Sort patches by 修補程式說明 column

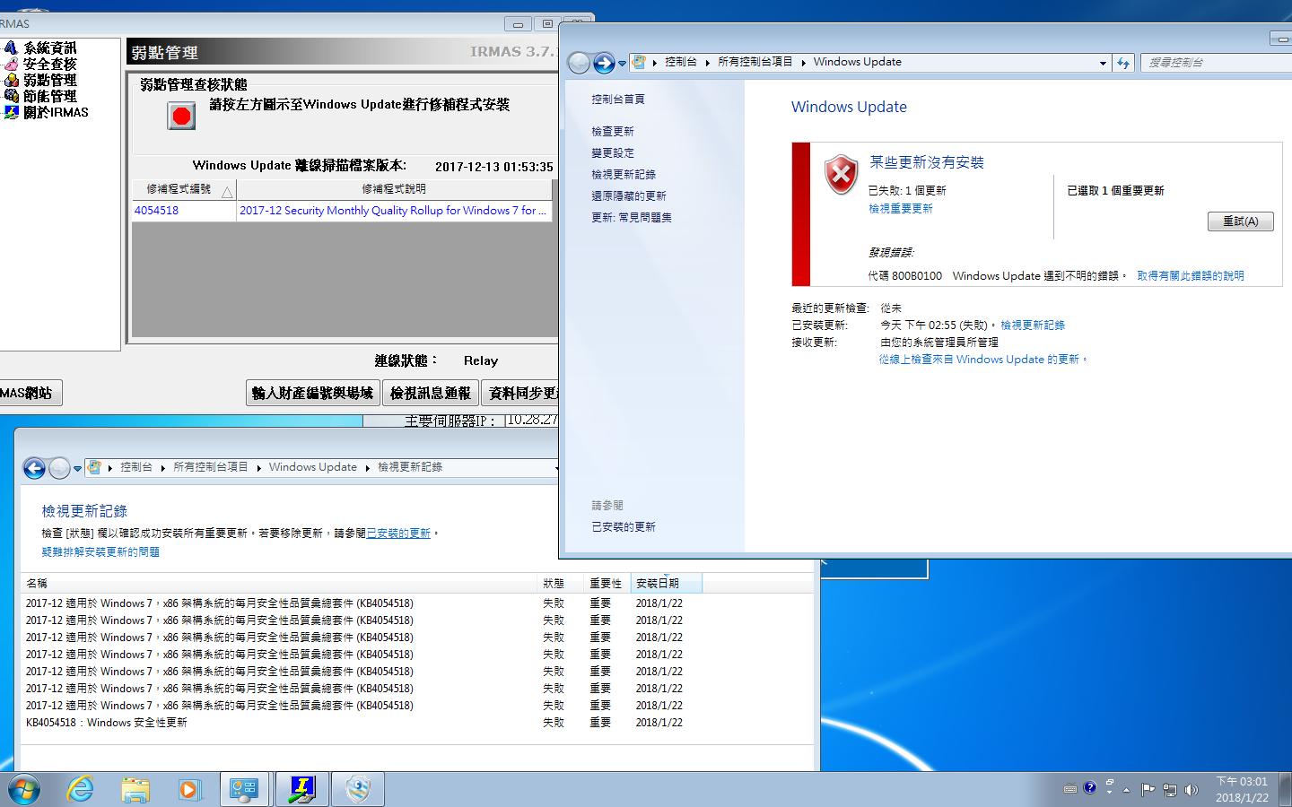click(394, 189)
